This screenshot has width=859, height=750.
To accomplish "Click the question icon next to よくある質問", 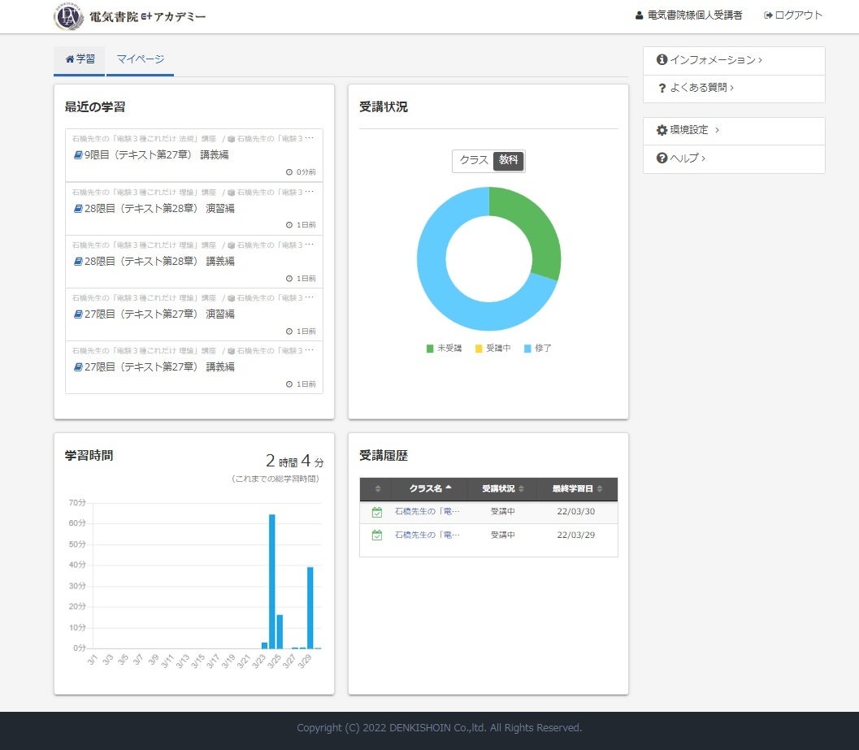I will [x=664, y=89].
